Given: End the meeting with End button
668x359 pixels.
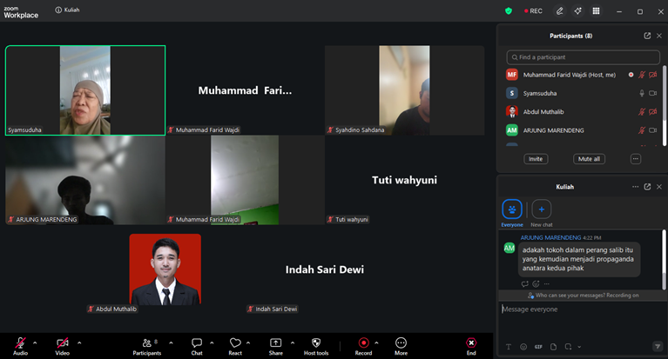Looking at the screenshot, I should [x=471, y=346].
